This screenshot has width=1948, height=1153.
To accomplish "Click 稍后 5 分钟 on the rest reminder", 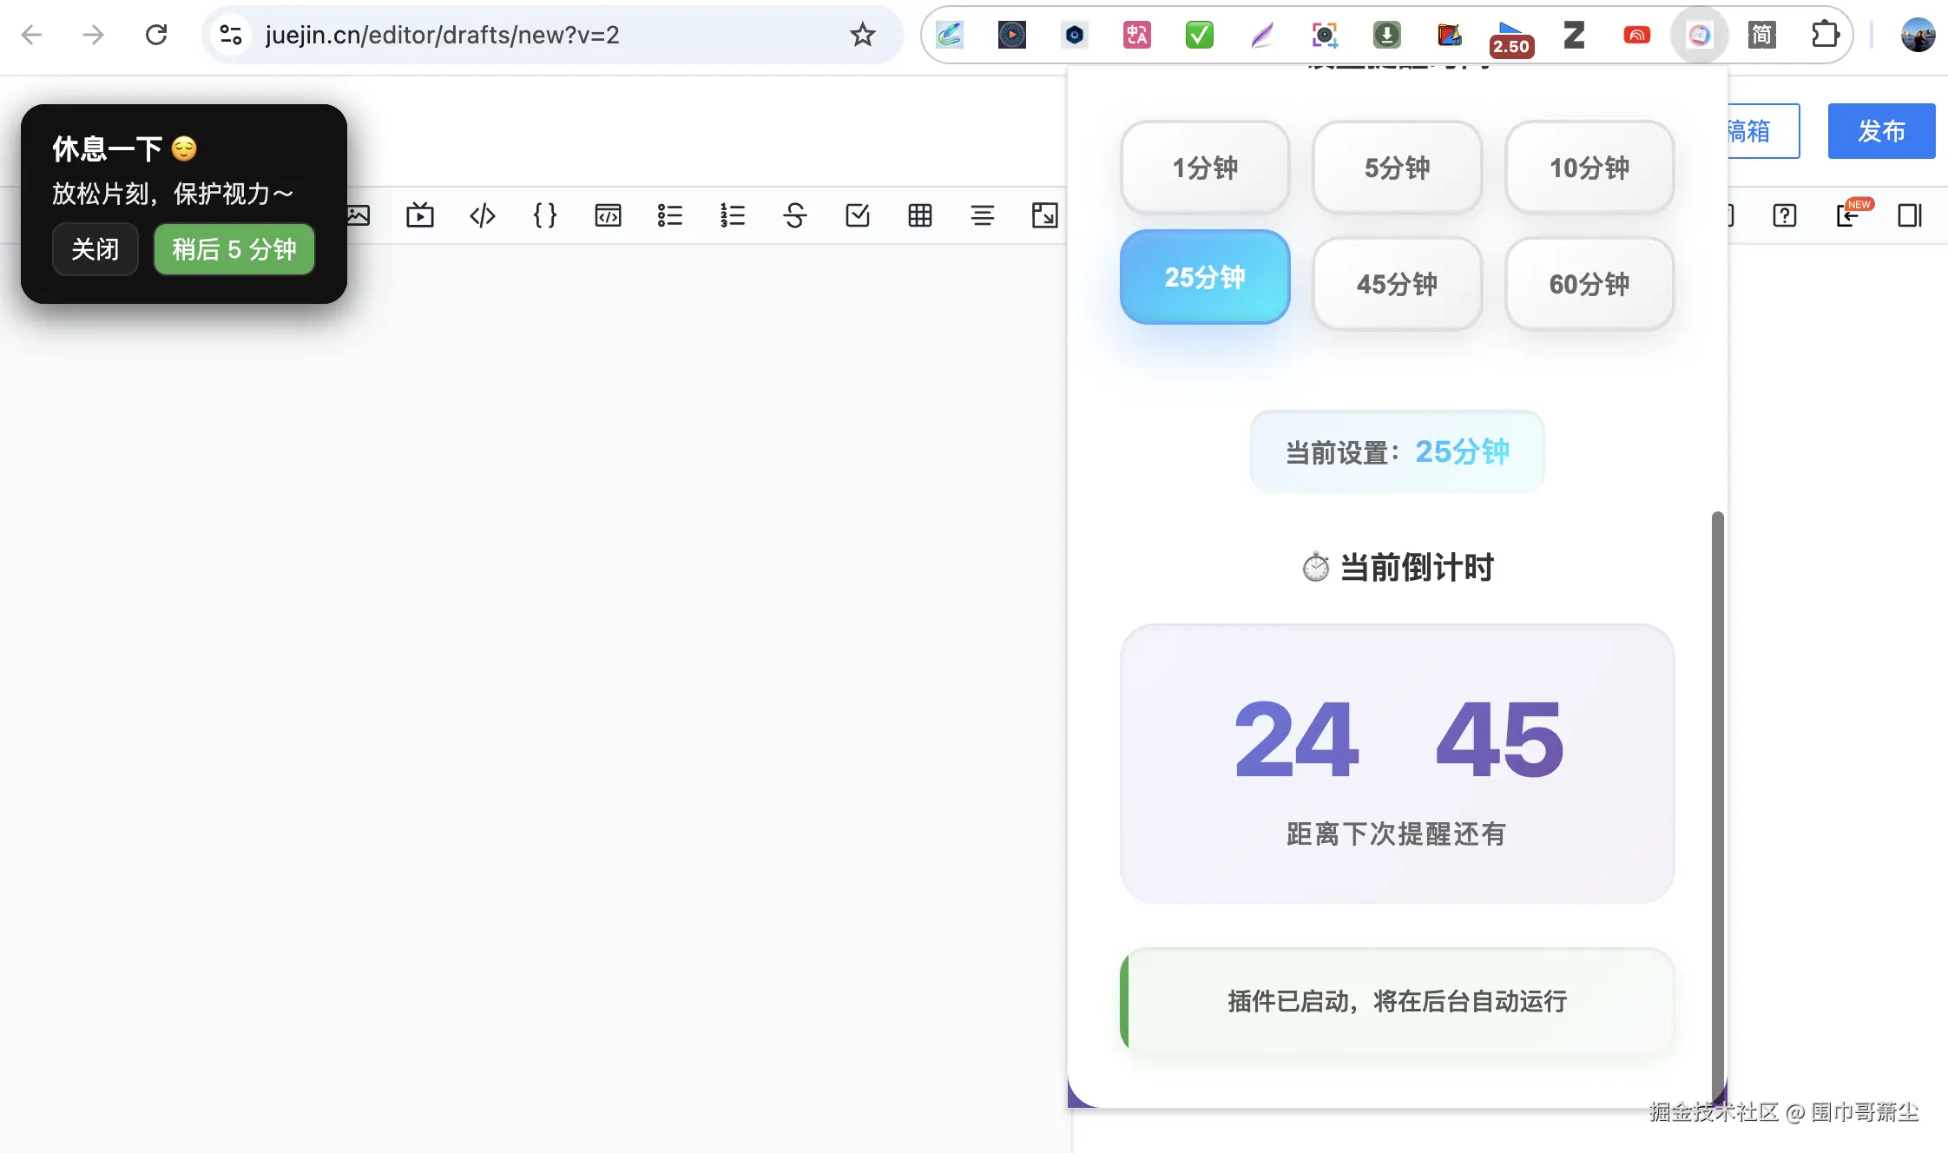I will point(233,249).
